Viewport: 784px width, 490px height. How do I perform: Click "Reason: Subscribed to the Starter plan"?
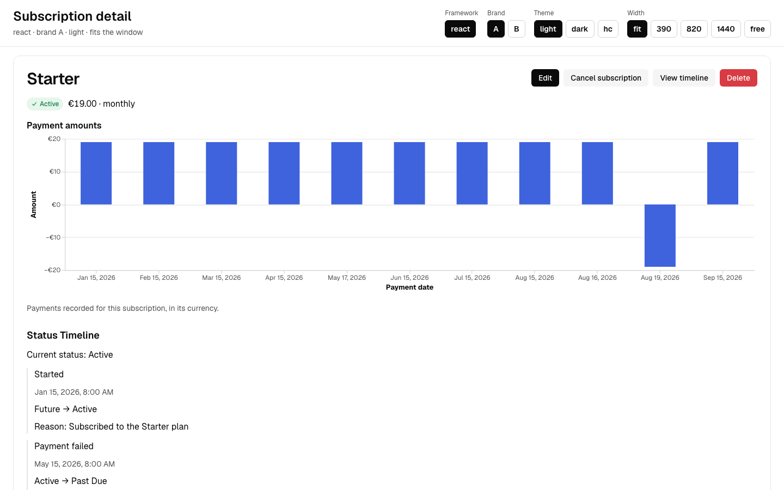click(111, 427)
